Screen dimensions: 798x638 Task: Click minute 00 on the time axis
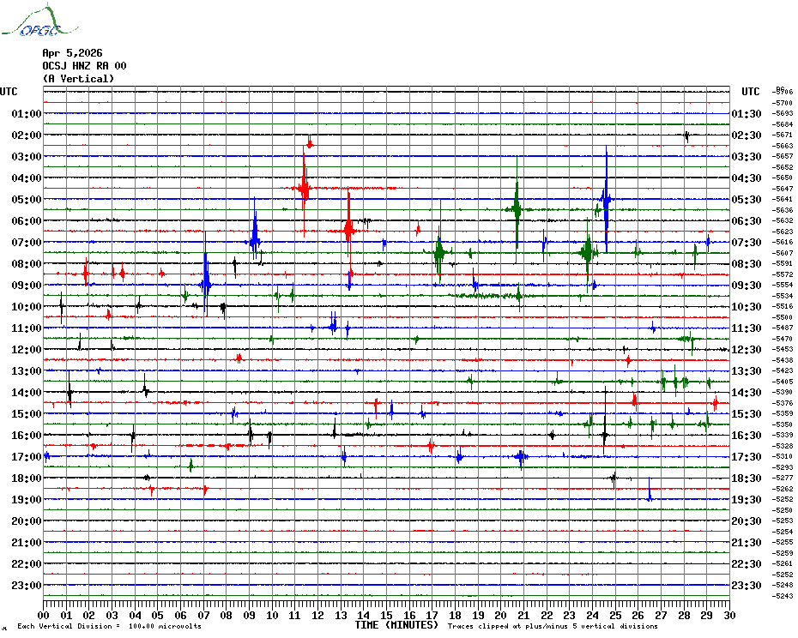(x=45, y=615)
